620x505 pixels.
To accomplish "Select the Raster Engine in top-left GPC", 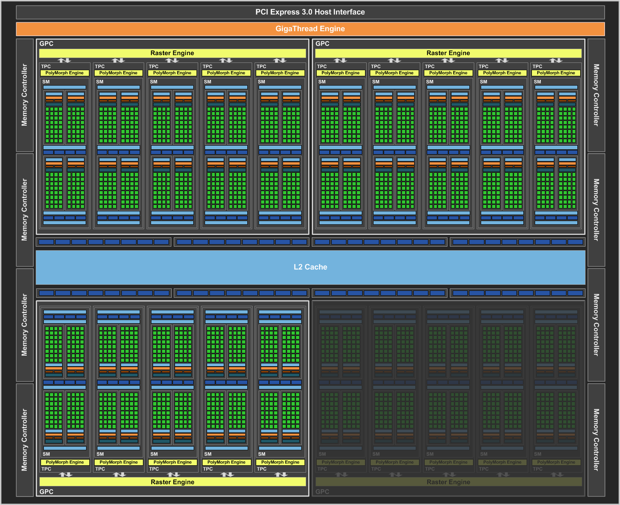I will coord(172,53).
